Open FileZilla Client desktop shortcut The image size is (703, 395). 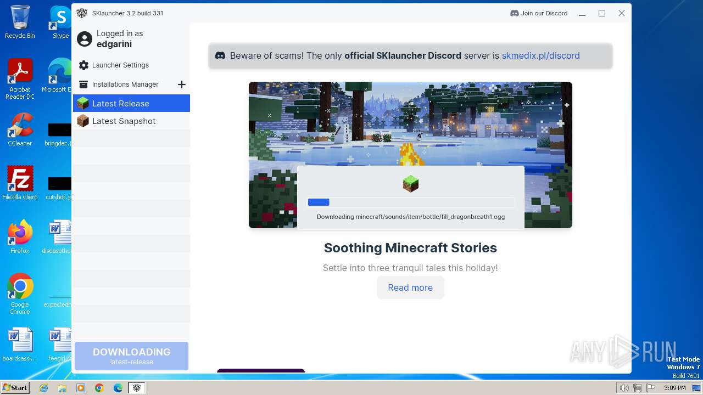click(20, 183)
